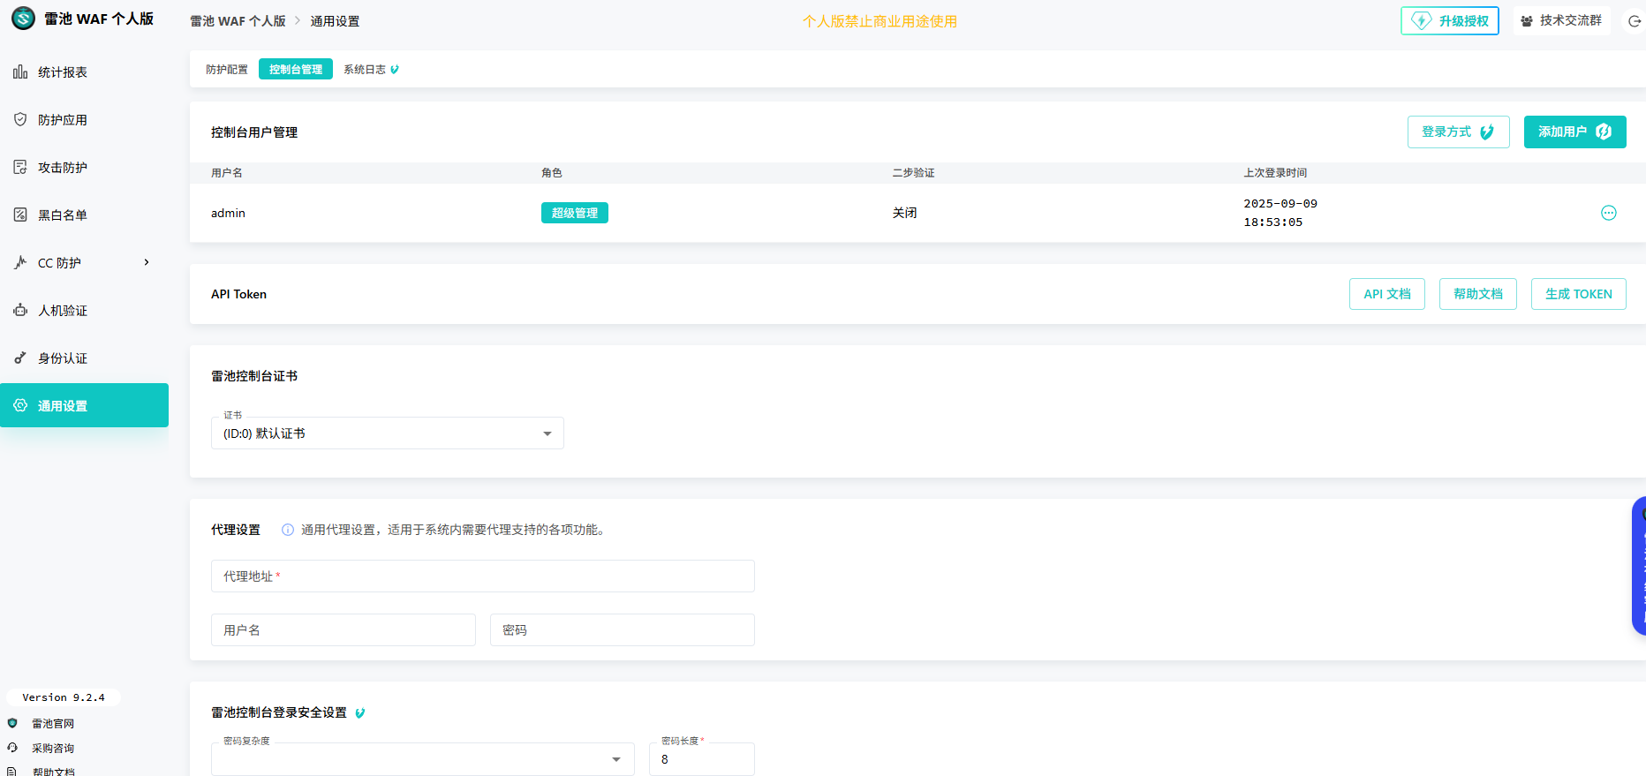Focus the 代理地址 input field
This screenshot has width=1646, height=776.
(x=483, y=576)
